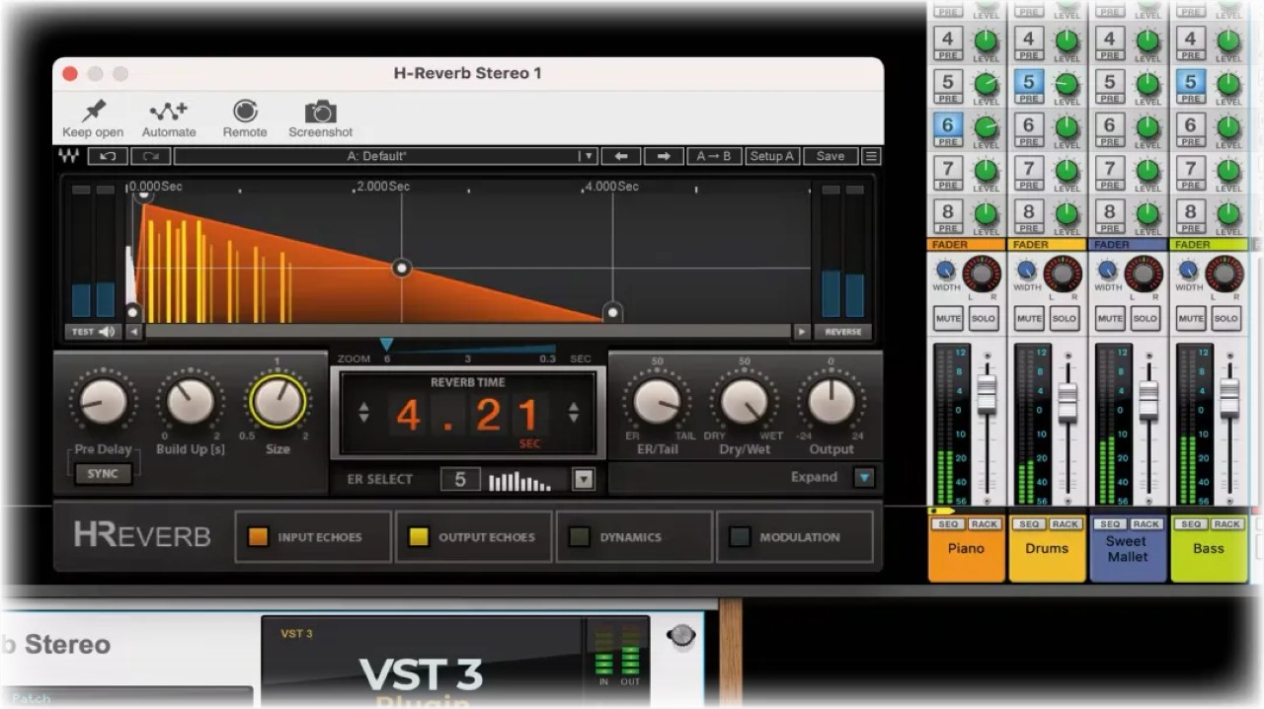Solo the Bass channel
Image resolution: width=1264 pixels, height=709 pixels.
point(1225,319)
